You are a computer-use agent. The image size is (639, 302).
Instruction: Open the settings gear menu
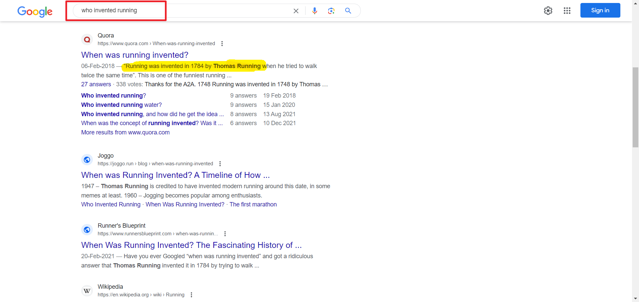tap(548, 11)
